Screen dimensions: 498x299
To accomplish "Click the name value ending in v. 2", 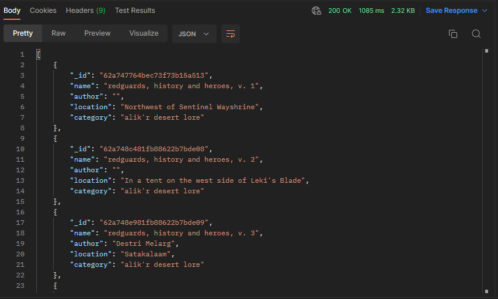I will click(x=182, y=159).
